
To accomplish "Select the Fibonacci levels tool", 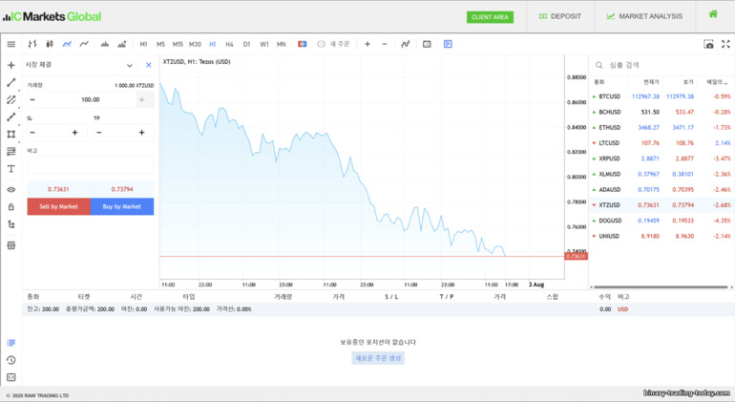I will point(11,151).
